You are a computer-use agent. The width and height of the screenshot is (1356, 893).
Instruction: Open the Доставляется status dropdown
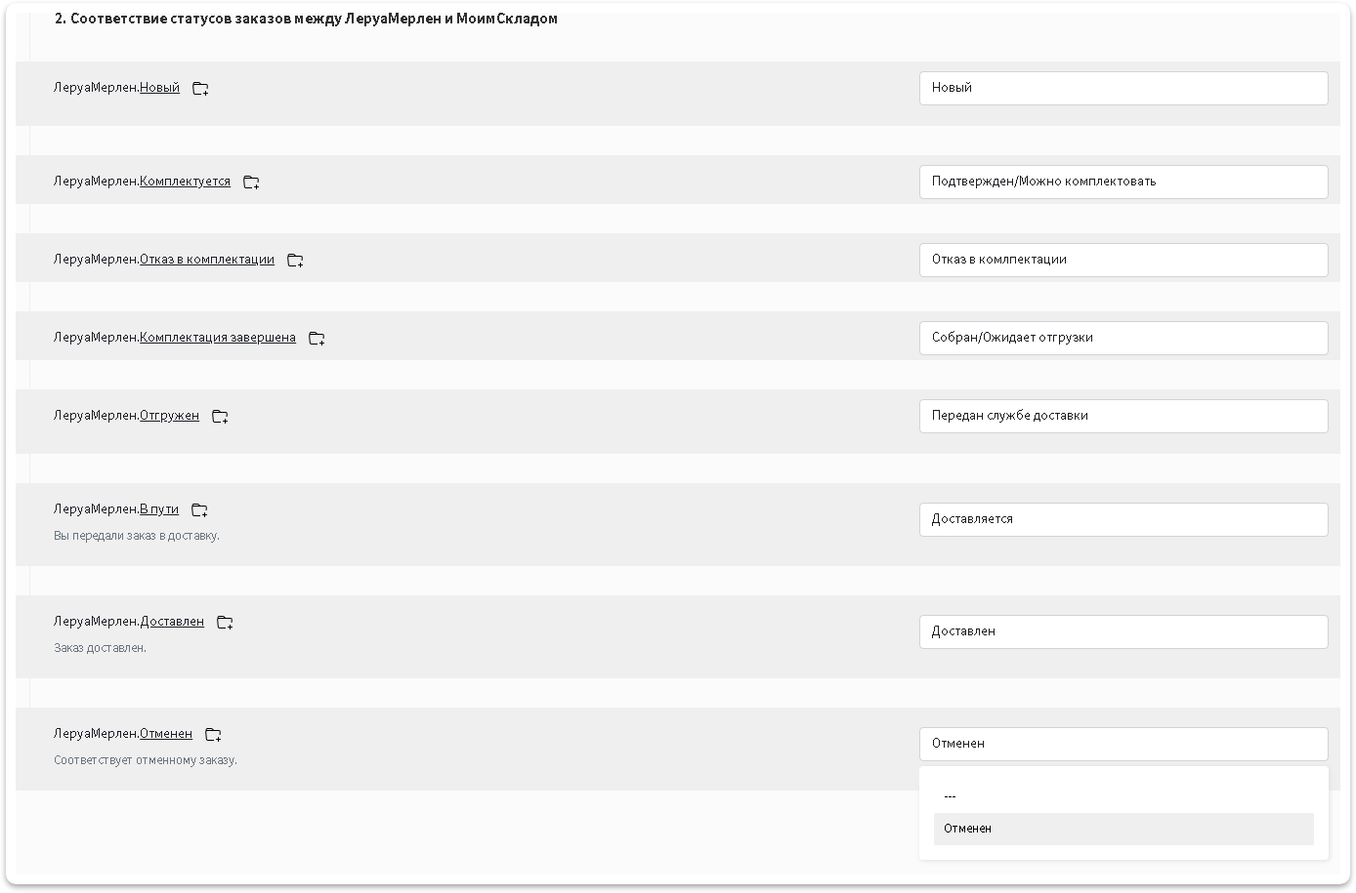[x=1123, y=519]
